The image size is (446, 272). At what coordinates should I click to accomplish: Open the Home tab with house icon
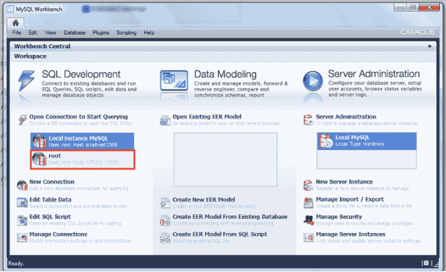pos(15,23)
